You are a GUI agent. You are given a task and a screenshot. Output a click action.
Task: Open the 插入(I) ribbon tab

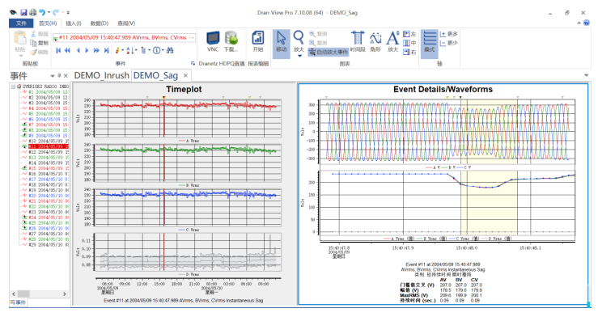[74, 23]
